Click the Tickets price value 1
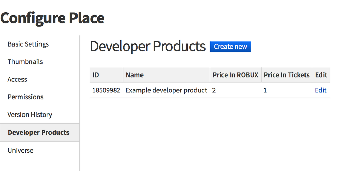346x171 pixels. (265, 90)
